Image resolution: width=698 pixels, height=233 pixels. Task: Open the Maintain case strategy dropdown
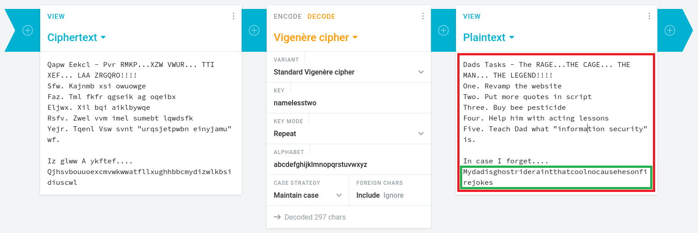click(x=308, y=195)
